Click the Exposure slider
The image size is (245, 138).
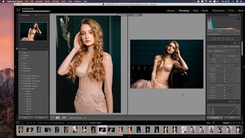[225, 68]
